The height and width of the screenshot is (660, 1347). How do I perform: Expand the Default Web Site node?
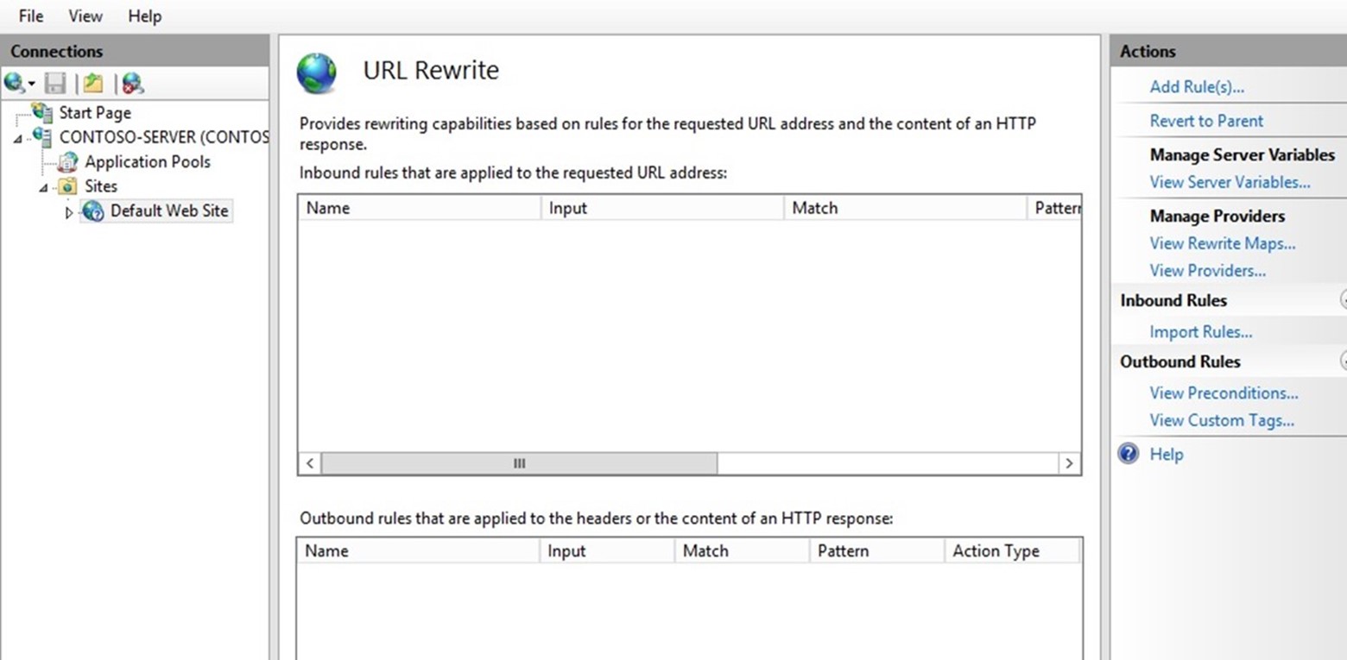[x=70, y=212]
